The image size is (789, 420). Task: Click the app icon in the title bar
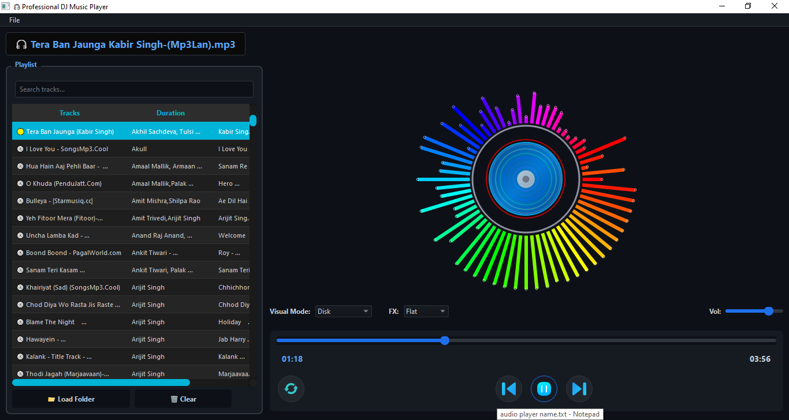(6, 6)
